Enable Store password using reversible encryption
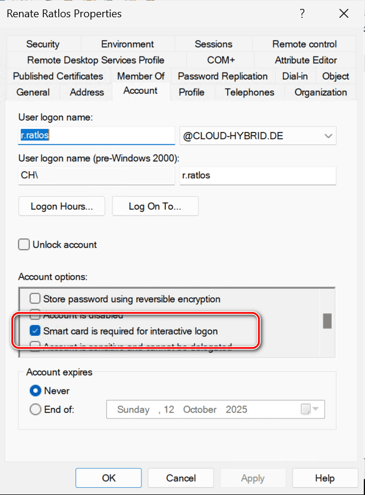This screenshot has height=495, width=365. click(36, 299)
